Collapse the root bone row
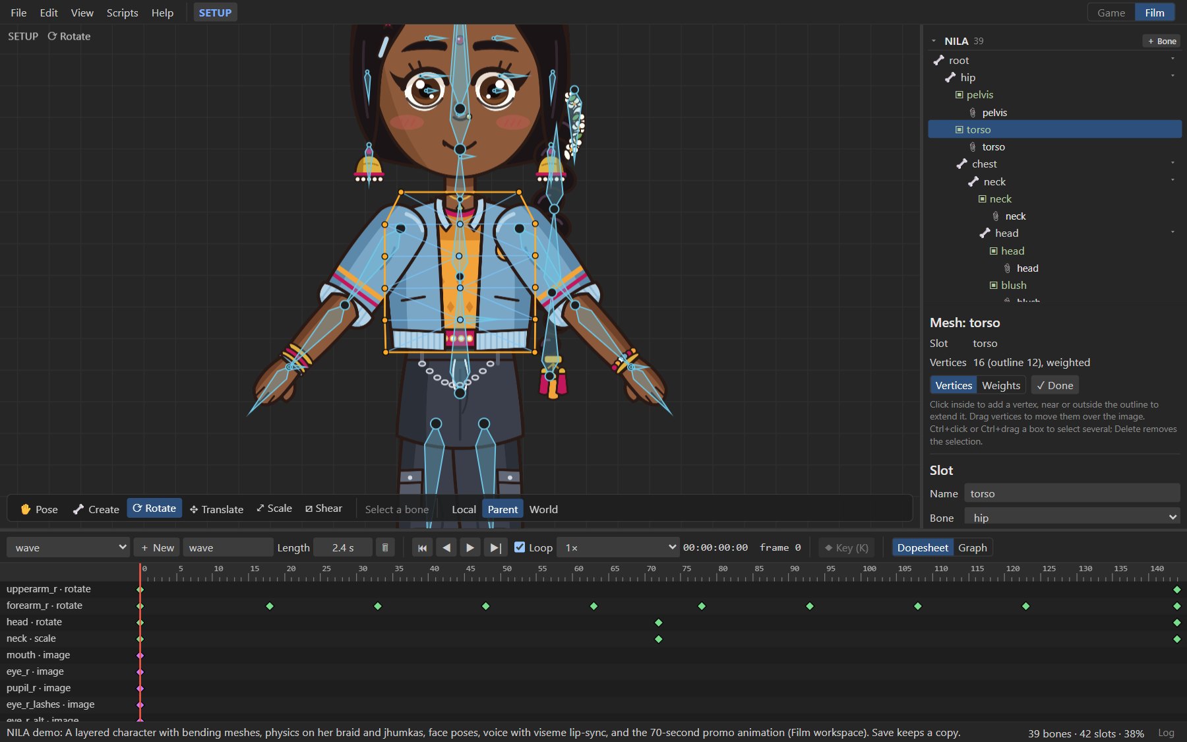The image size is (1187, 742). click(1172, 59)
